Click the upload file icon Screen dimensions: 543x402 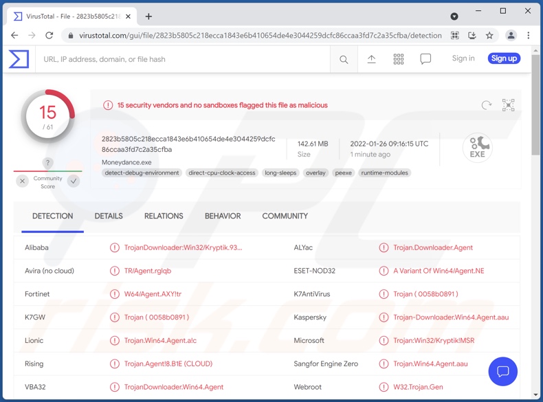click(371, 59)
